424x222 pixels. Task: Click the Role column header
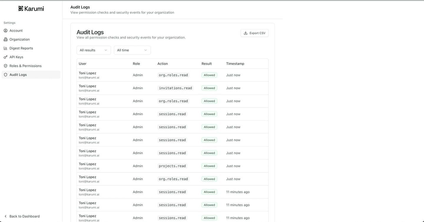pos(136,64)
